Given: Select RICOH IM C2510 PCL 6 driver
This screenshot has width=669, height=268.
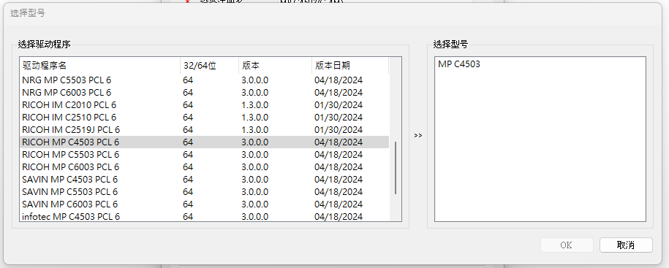Looking at the screenshot, I should pyautogui.click(x=204, y=117).
